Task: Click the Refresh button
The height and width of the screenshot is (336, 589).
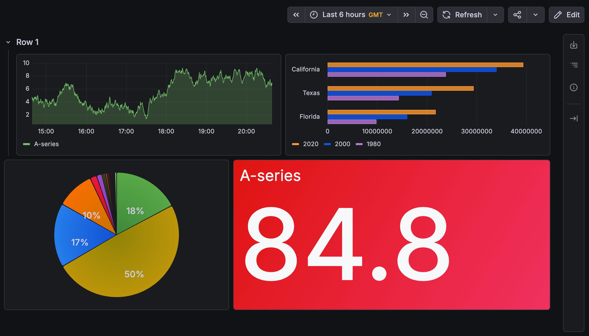Action: coord(462,15)
